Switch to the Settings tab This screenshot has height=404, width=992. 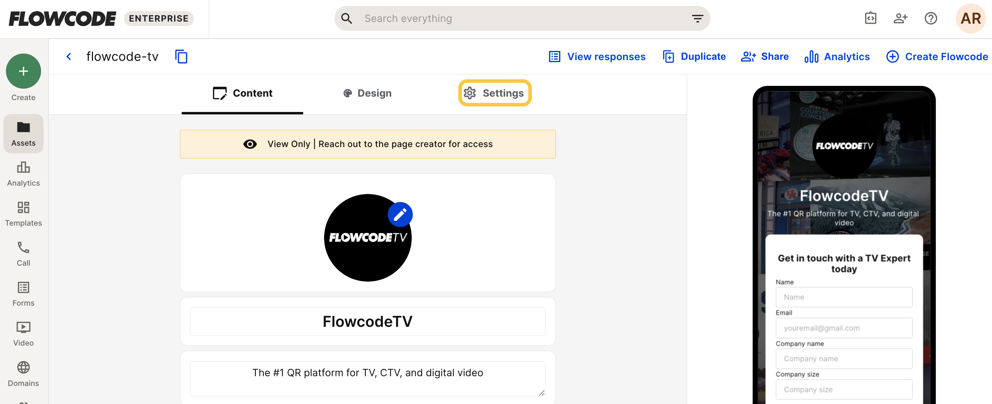[495, 93]
